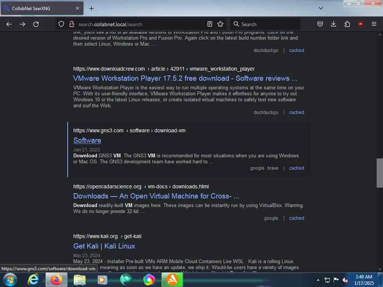This screenshot has width=383, height=287.
Task: Launch Internet Explorer from the taskbar
Action: 33,280
